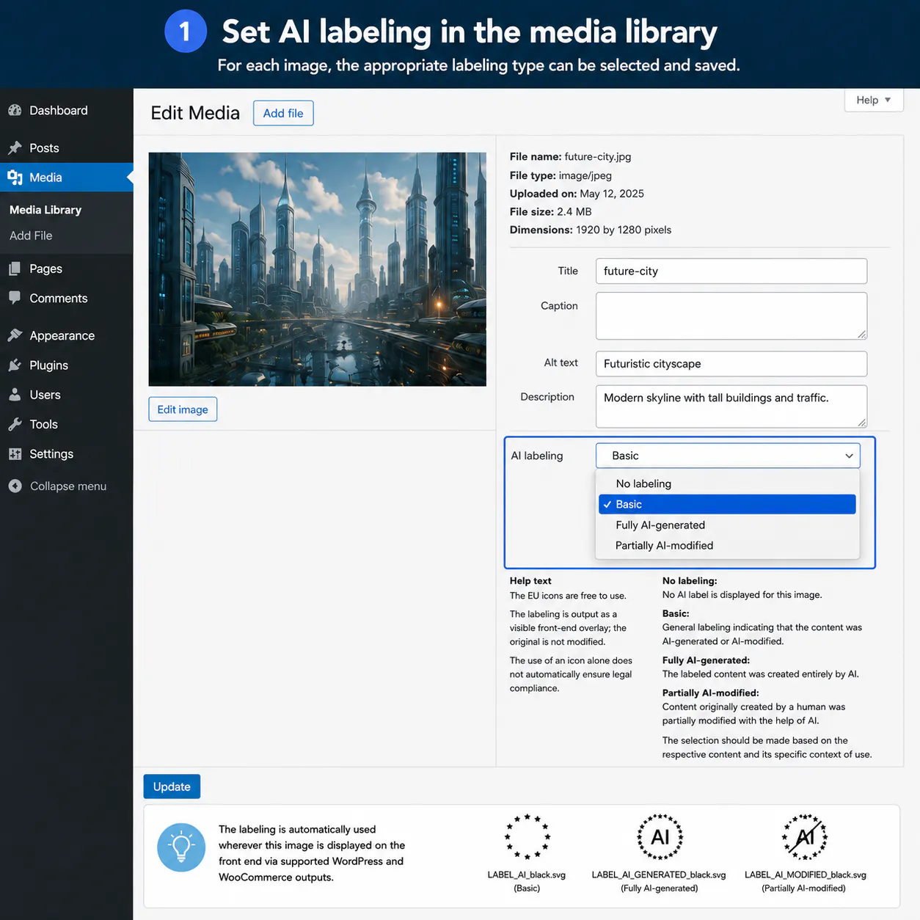Open the Add File submenu item
The height and width of the screenshot is (920, 920).
pyautogui.click(x=31, y=236)
